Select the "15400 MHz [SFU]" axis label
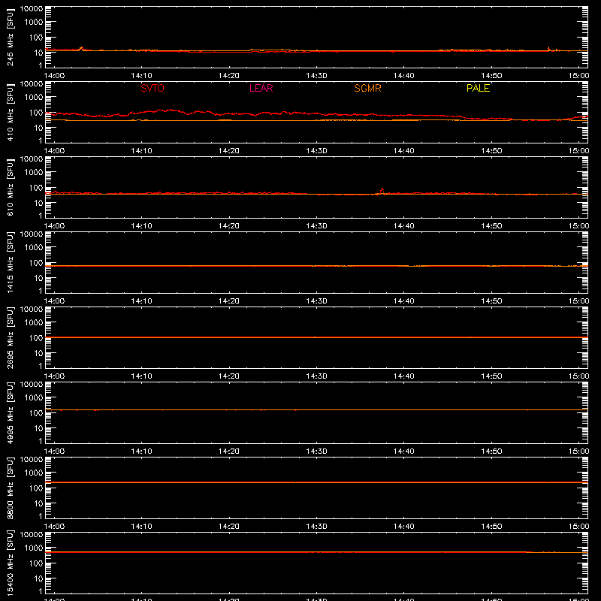The width and height of the screenshot is (601, 601). tap(10, 563)
